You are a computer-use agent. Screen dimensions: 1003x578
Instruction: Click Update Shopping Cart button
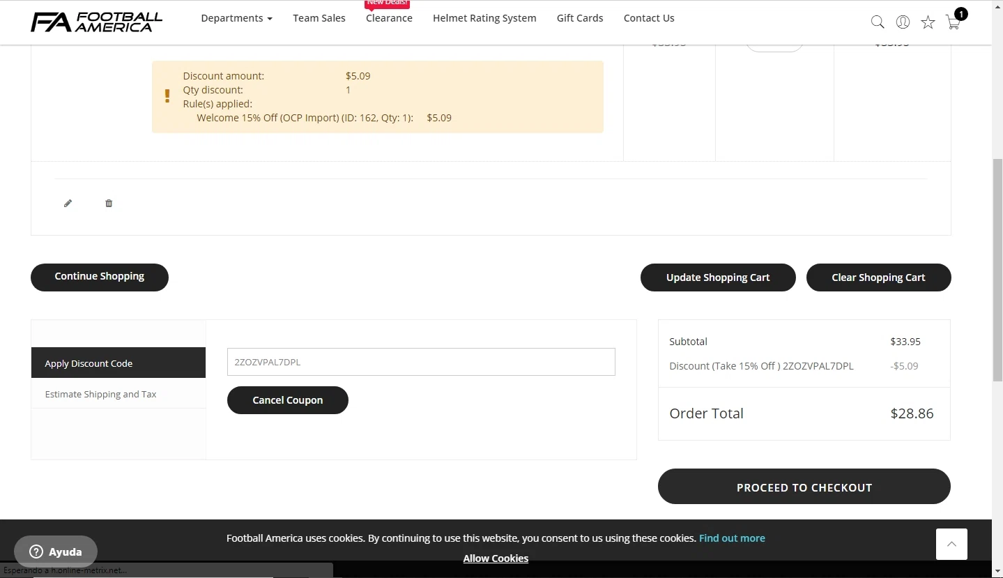(718, 277)
